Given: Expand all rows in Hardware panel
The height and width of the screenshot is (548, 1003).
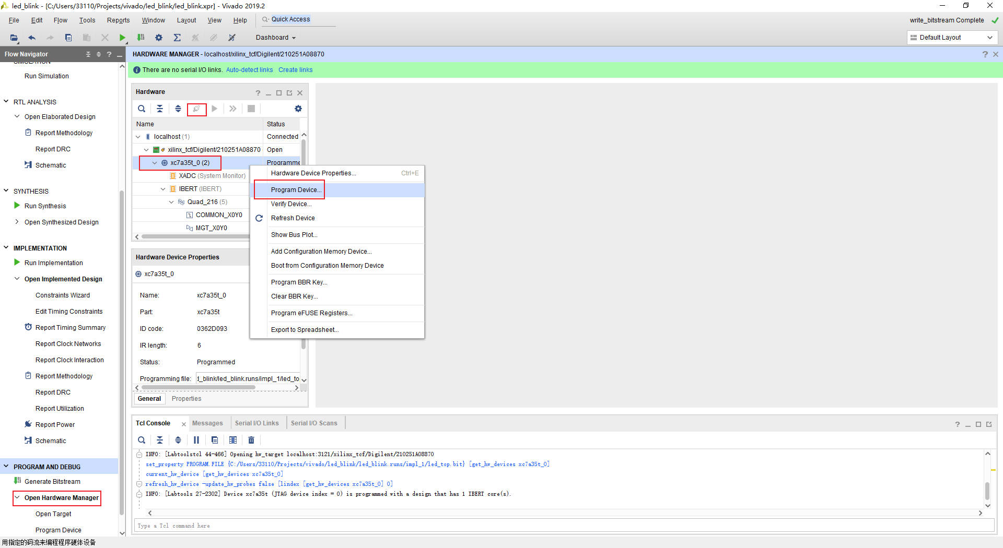Looking at the screenshot, I should click(x=178, y=109).
